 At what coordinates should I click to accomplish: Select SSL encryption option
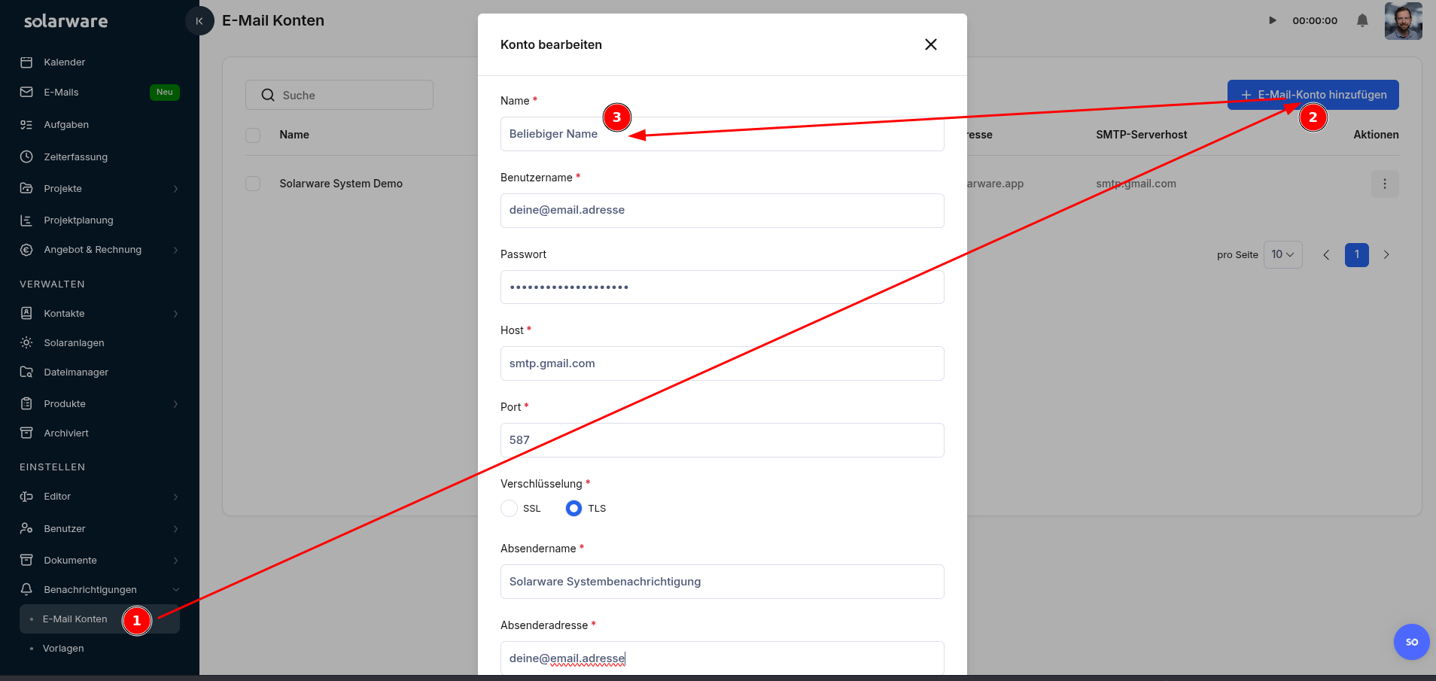click(510, 508)
